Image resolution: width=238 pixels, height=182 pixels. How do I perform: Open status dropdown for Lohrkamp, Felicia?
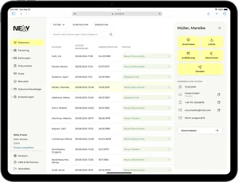[147, 139]
